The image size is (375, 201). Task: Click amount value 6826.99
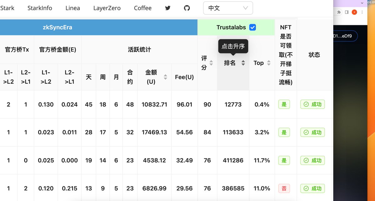click(x=154, y=188)
